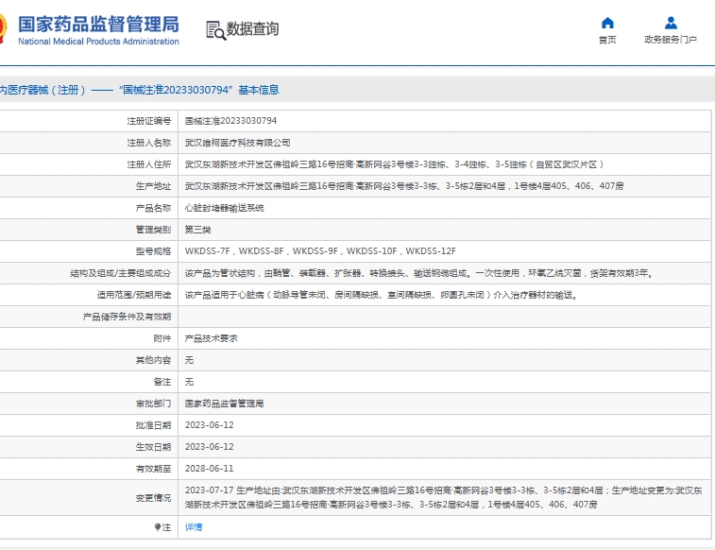Select 基本信息 heading text
Screen dimensions: 715x550
tap(259, 90)
